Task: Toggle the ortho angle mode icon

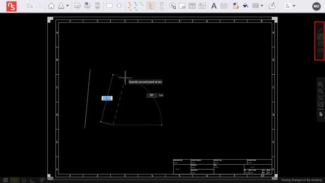Action: [32, 180]
